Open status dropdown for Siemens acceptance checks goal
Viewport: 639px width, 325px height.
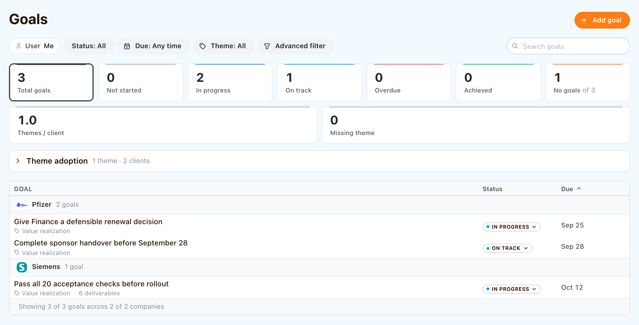pos(511,289)
